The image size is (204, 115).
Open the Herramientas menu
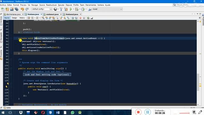(x=91, y=5)
